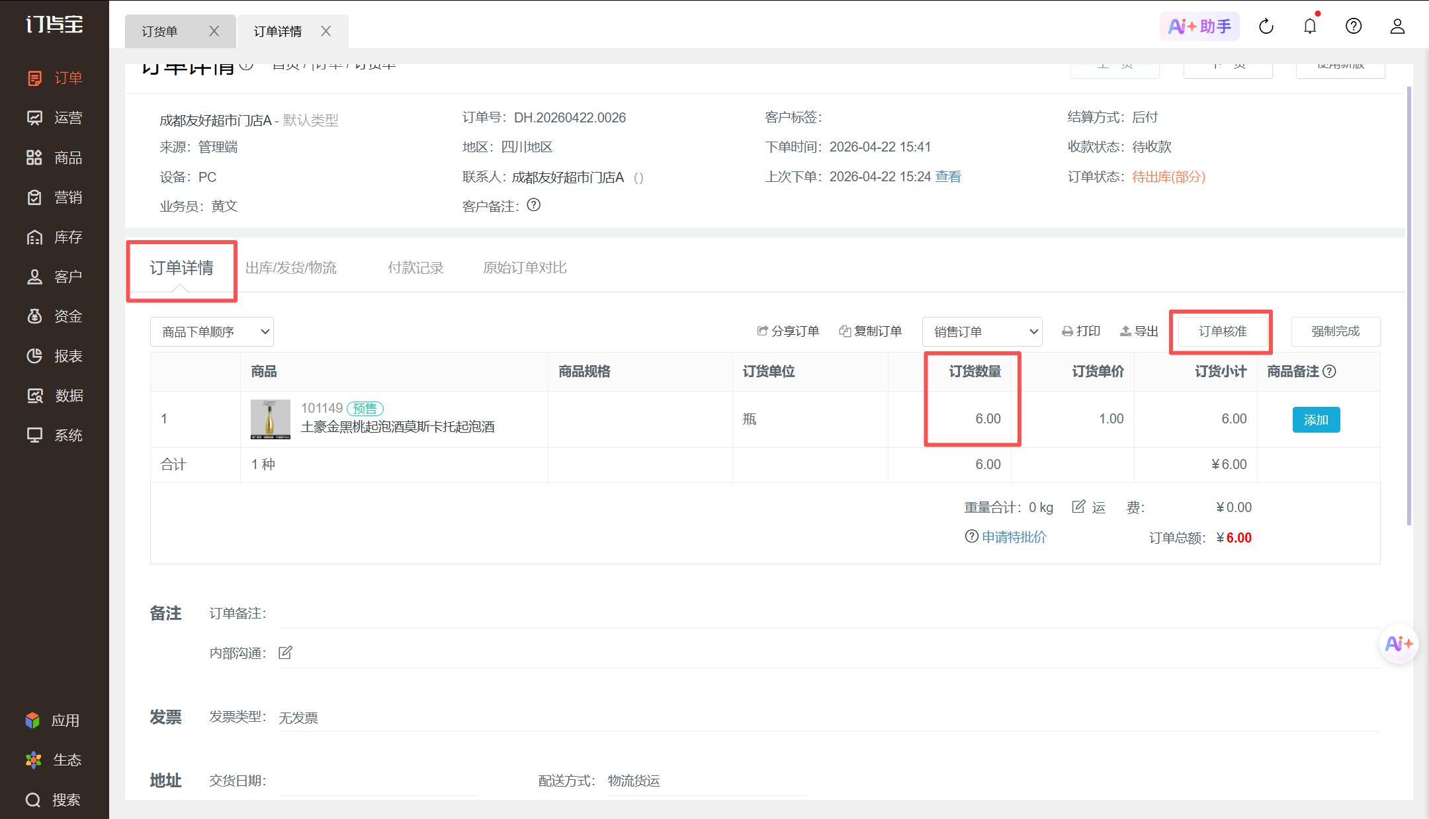Click the 强制完成 button
The height and width of the screenshot is (819, 1429).
pos(1336,331)
